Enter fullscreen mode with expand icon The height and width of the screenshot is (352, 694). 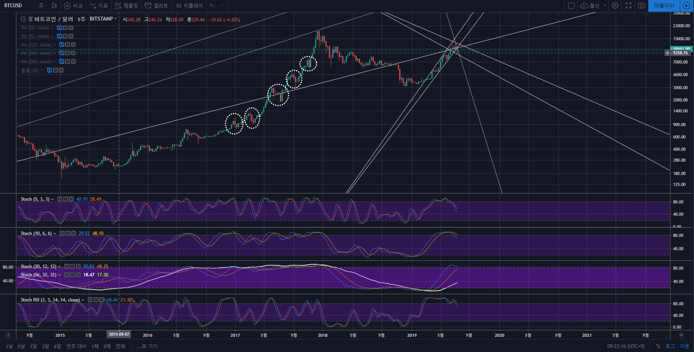628,6
